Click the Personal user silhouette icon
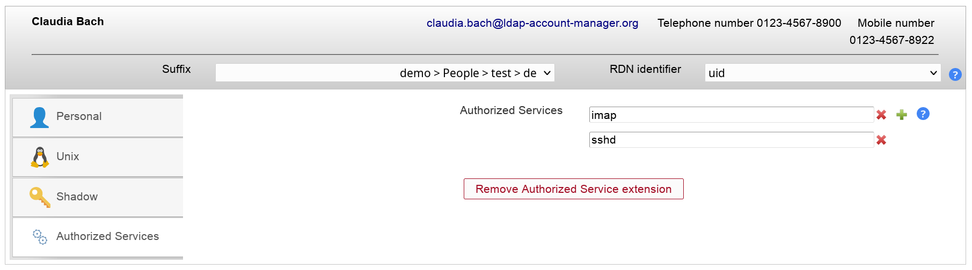Viewport: 972px width, 270px height. point(39,117)
